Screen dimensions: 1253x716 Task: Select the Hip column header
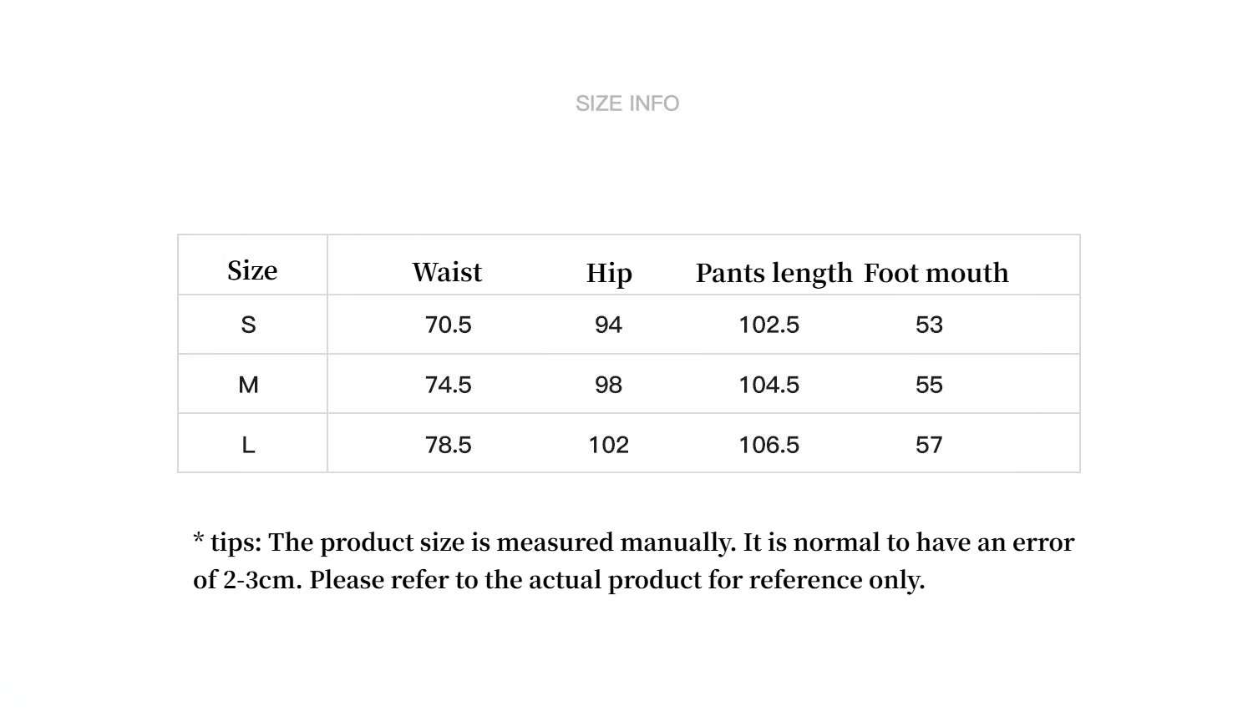(x=609, y=273)
